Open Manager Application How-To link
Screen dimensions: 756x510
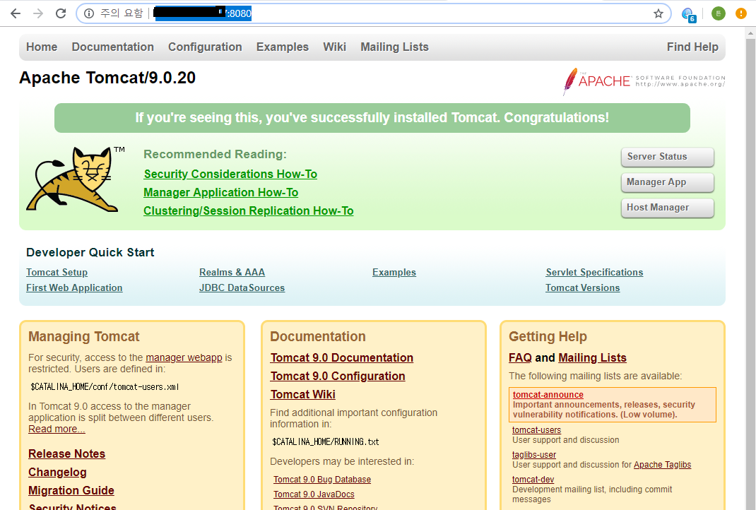[x=221, y=192]
